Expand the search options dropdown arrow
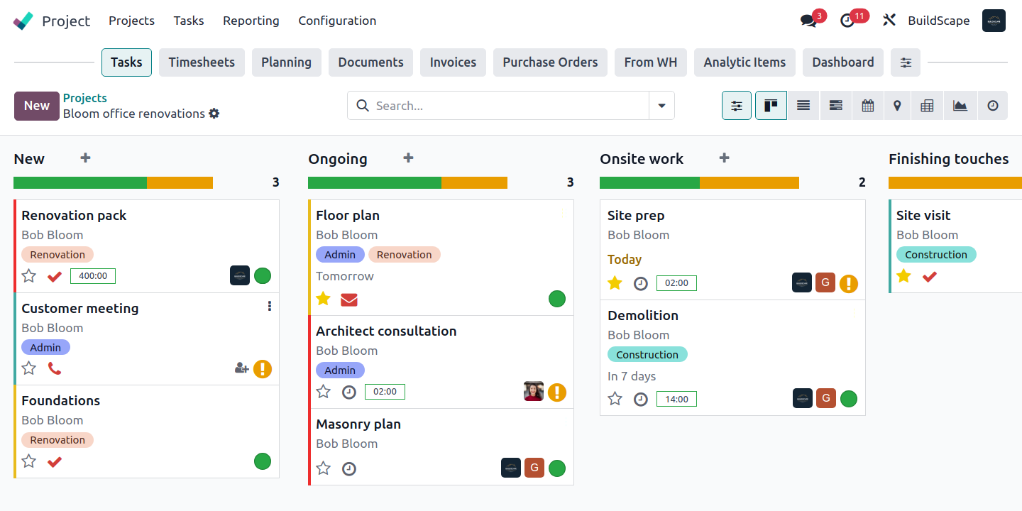 click(661, 105)
